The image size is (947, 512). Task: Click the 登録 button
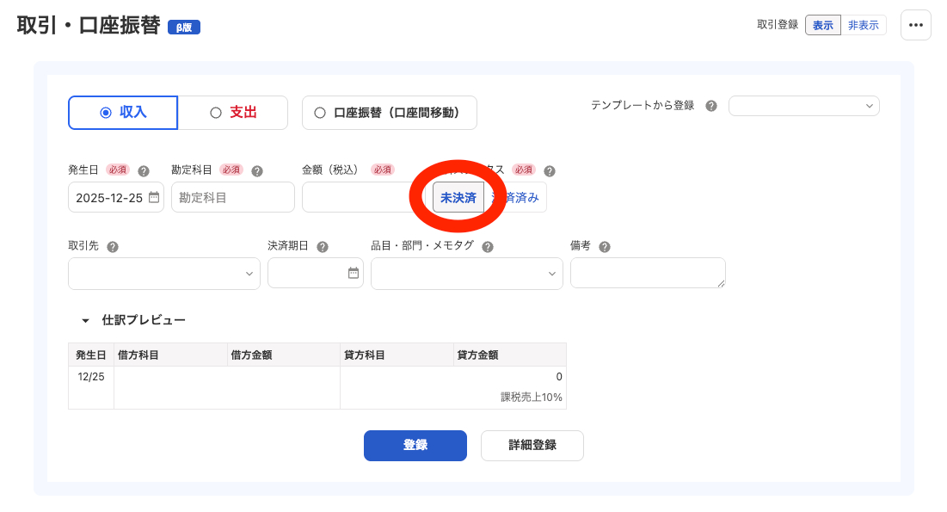[415, 446]
